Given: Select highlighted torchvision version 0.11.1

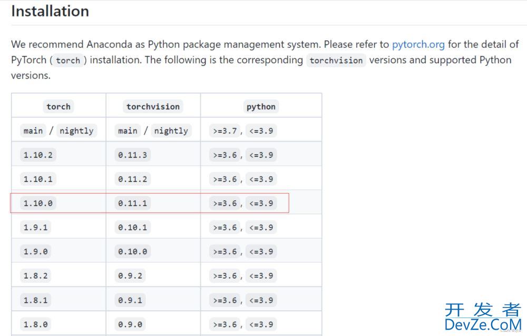Looking at the screenshot, I should tap(132, 203).
